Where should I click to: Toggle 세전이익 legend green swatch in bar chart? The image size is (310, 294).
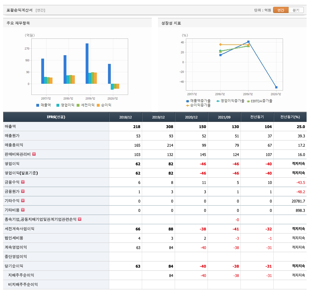(78, 105)
